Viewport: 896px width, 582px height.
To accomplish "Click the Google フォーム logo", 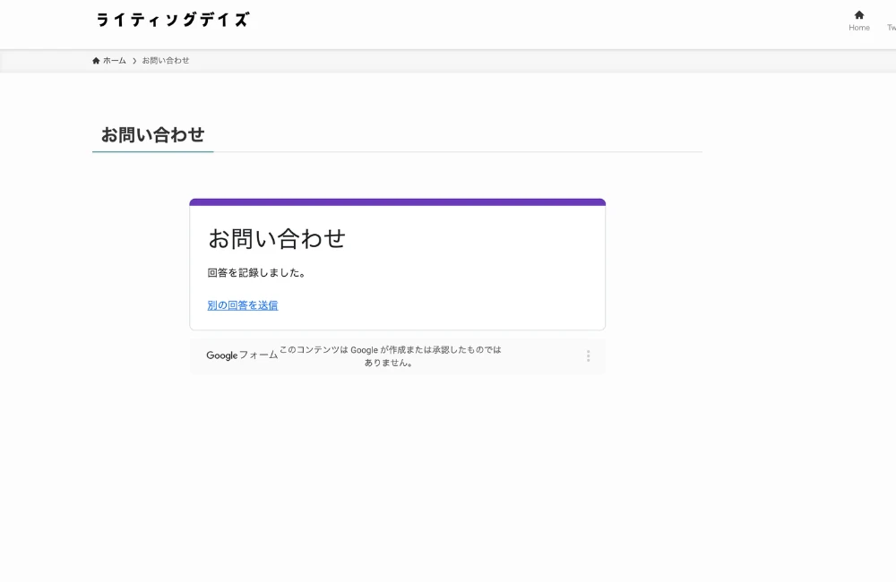I will 242,355.
